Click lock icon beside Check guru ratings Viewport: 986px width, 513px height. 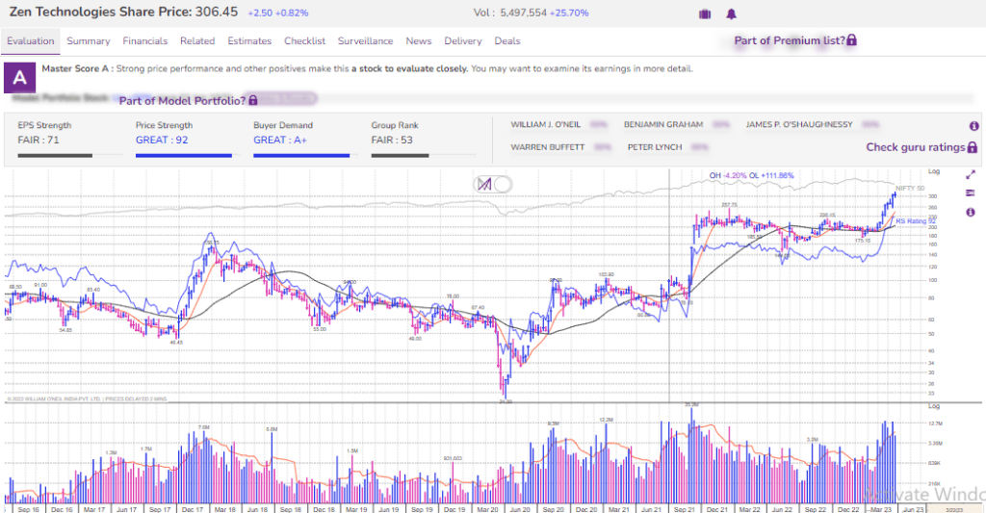973,147
